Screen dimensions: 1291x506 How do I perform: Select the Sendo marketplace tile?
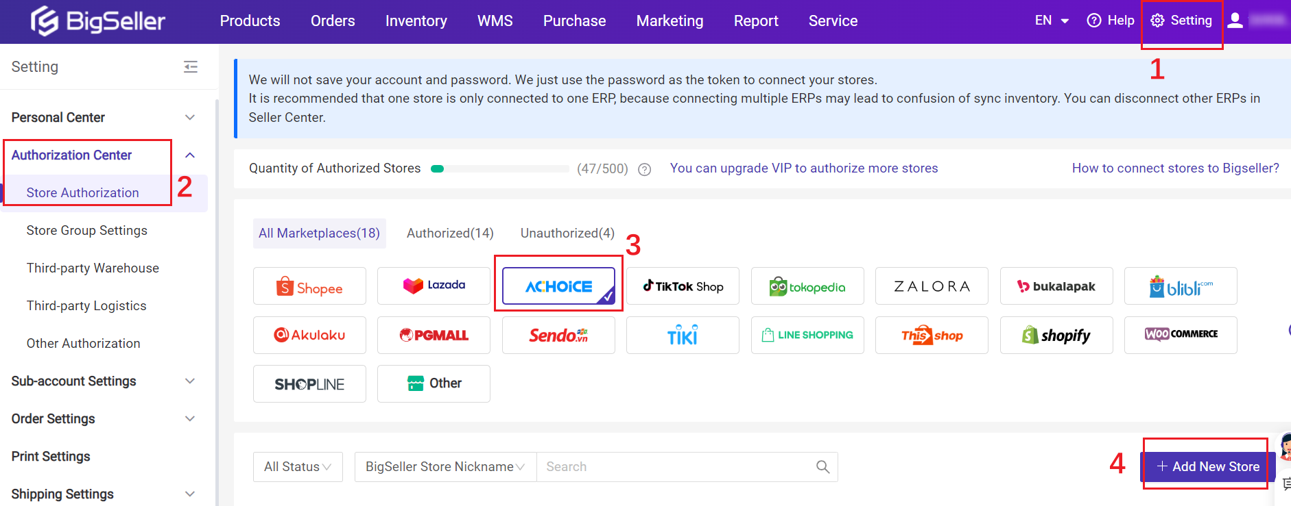pyautogui.click(x=558, y=336)
